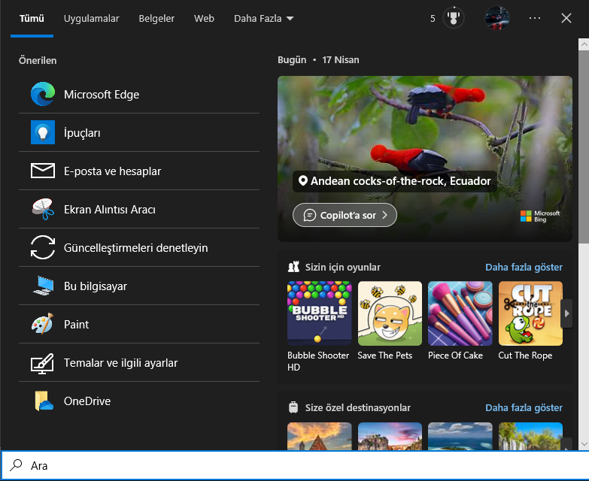
Task: Click the Paint label text
Action: [76, 324]
